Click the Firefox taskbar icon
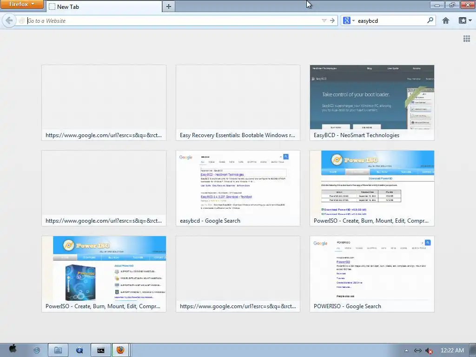 [x=120, y=350]
